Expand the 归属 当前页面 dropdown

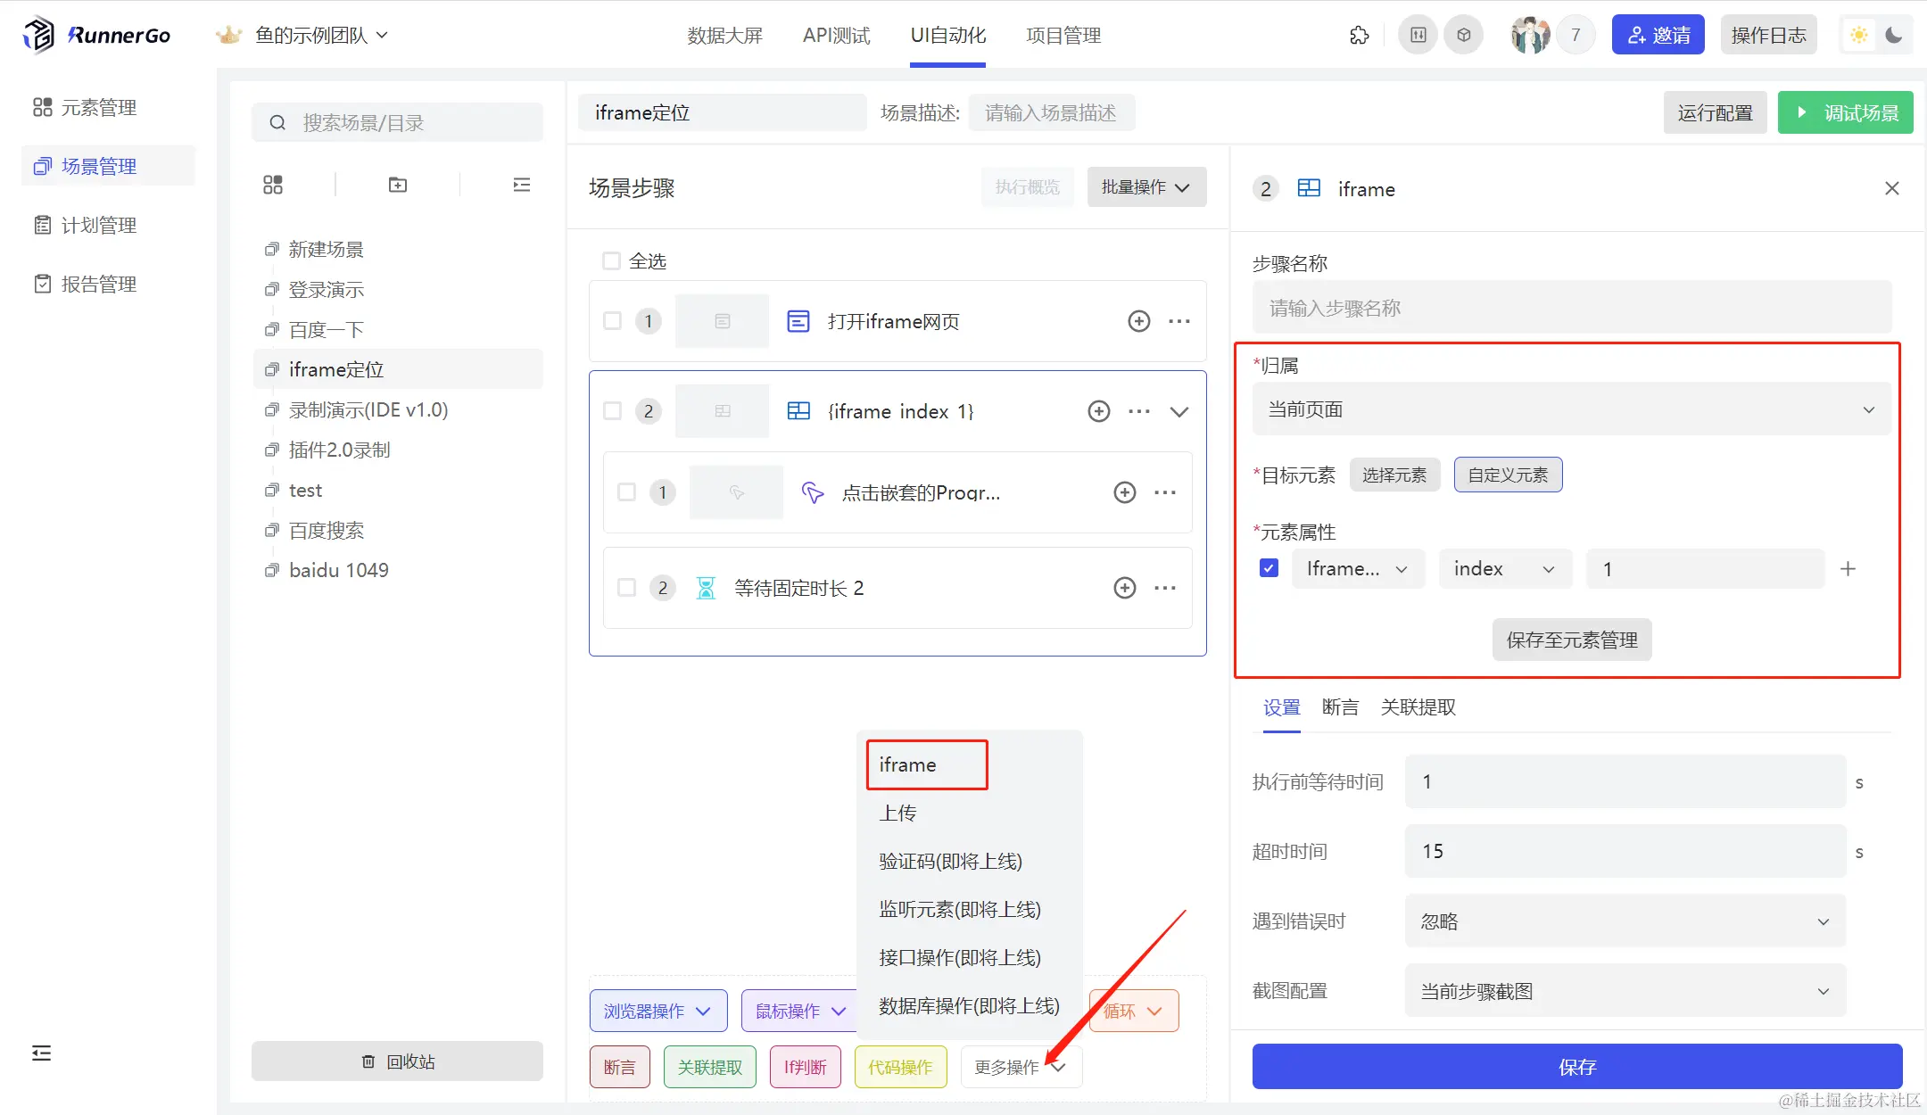point(1570,409)
